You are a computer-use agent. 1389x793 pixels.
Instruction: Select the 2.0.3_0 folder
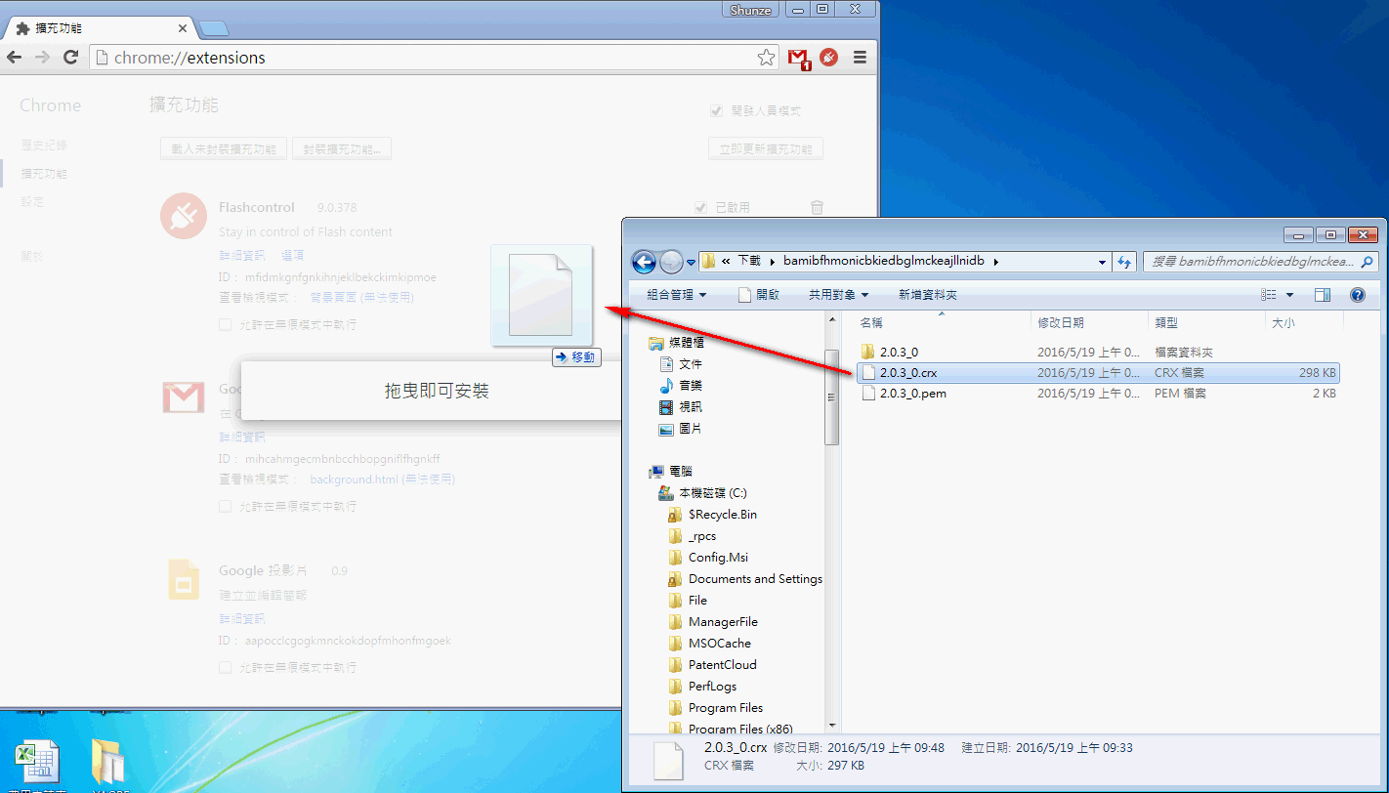[899, 352]
